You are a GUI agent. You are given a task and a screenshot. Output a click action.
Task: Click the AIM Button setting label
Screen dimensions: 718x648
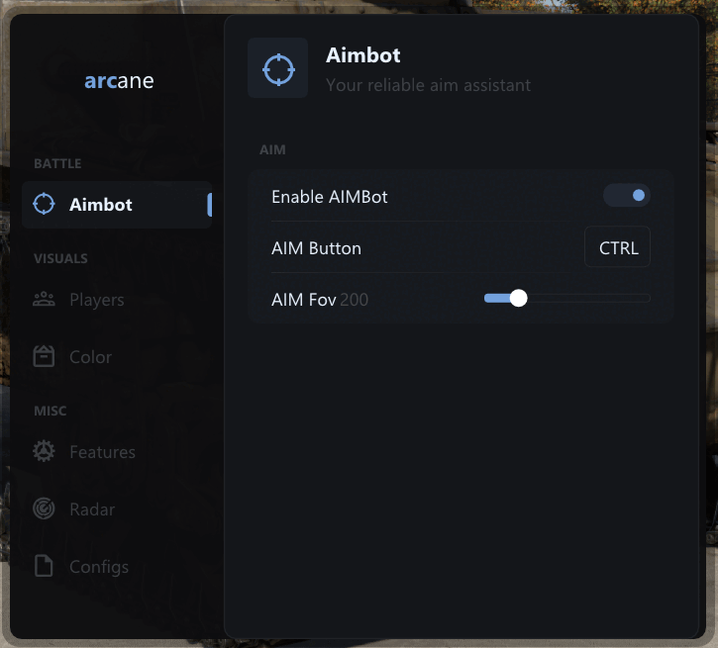(x=316, y=248)
